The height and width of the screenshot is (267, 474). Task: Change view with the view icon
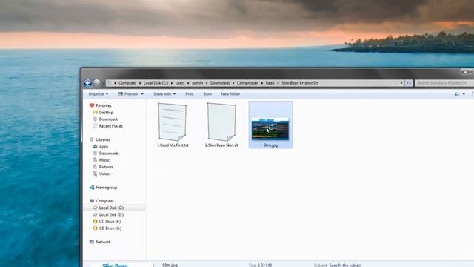[457, 94]
